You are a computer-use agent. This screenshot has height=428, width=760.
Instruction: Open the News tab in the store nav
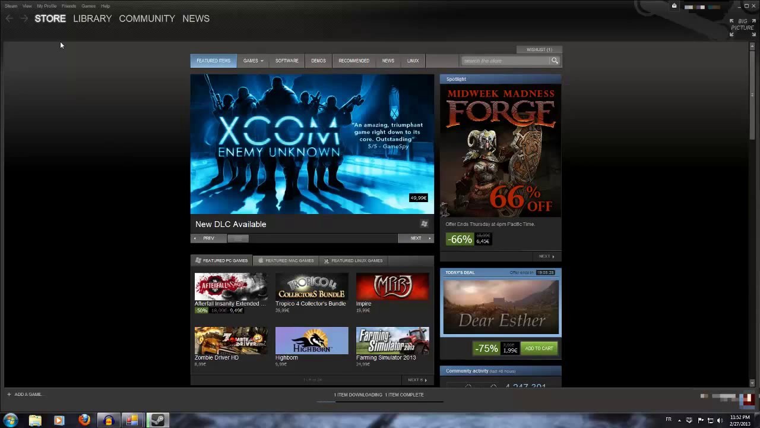click(x=388, y=61)
